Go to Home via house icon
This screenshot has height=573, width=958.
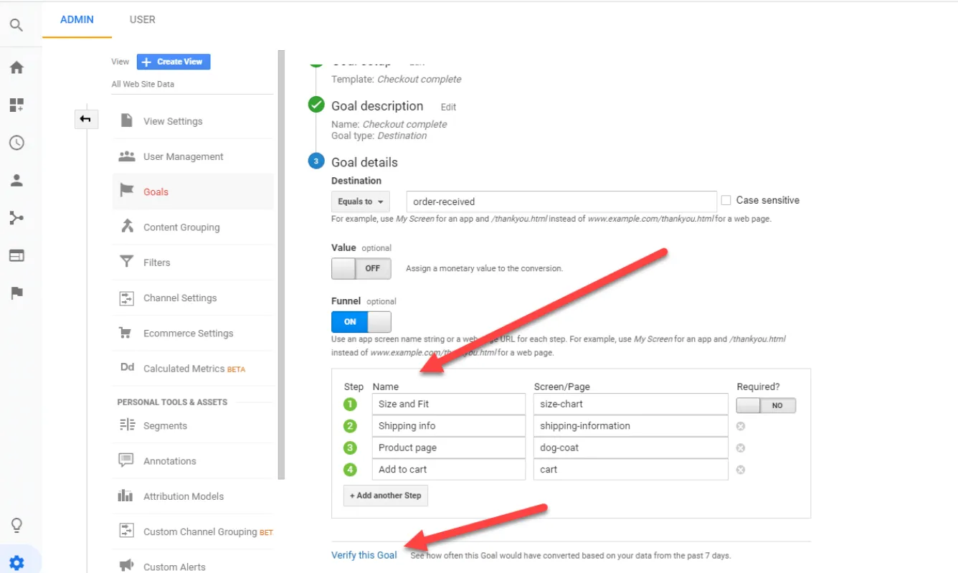[16, 67]
